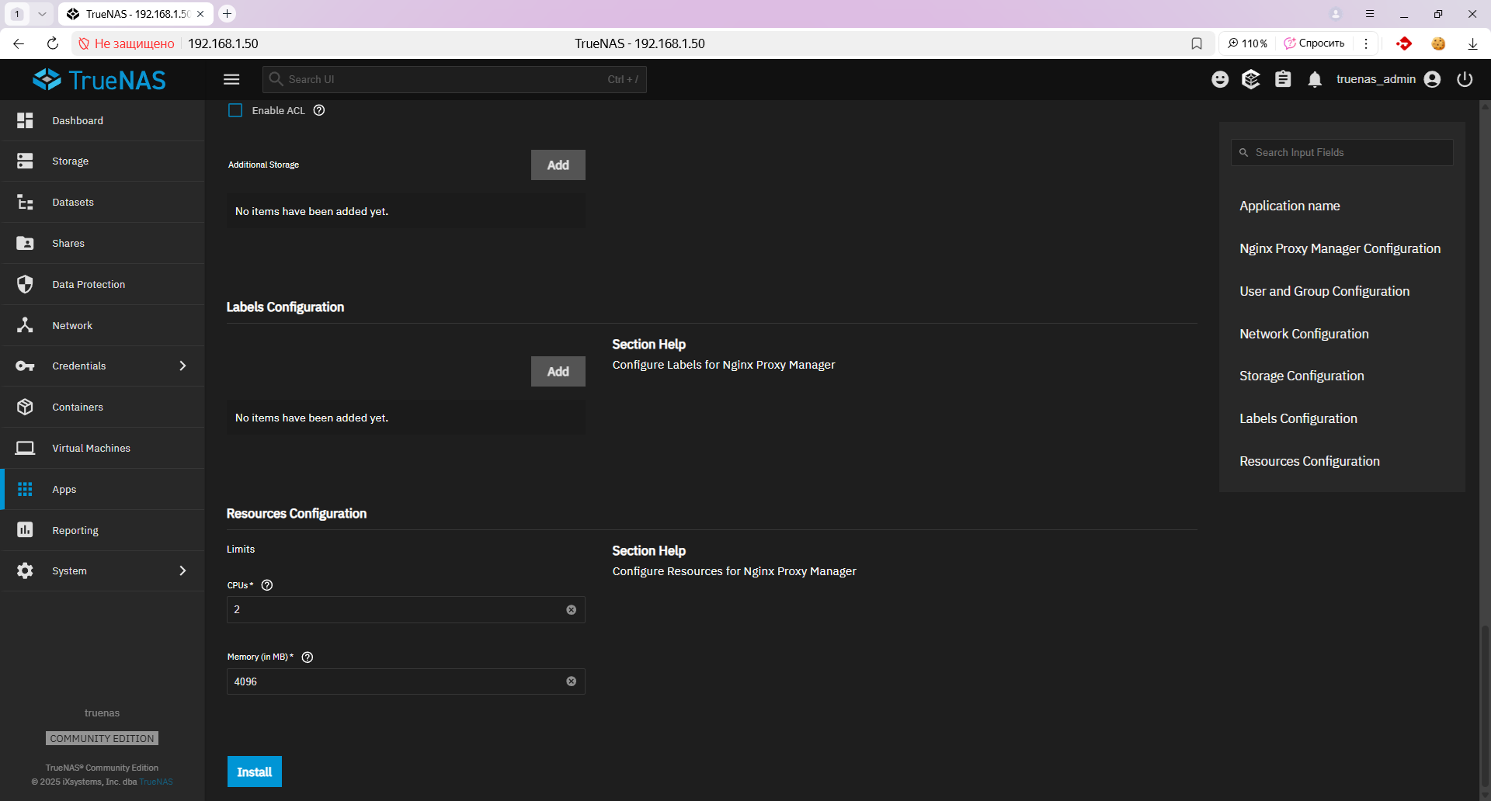1491x801 pixels.
Task: Click Add button for Additional Storage
Action: tap(558, 165)
